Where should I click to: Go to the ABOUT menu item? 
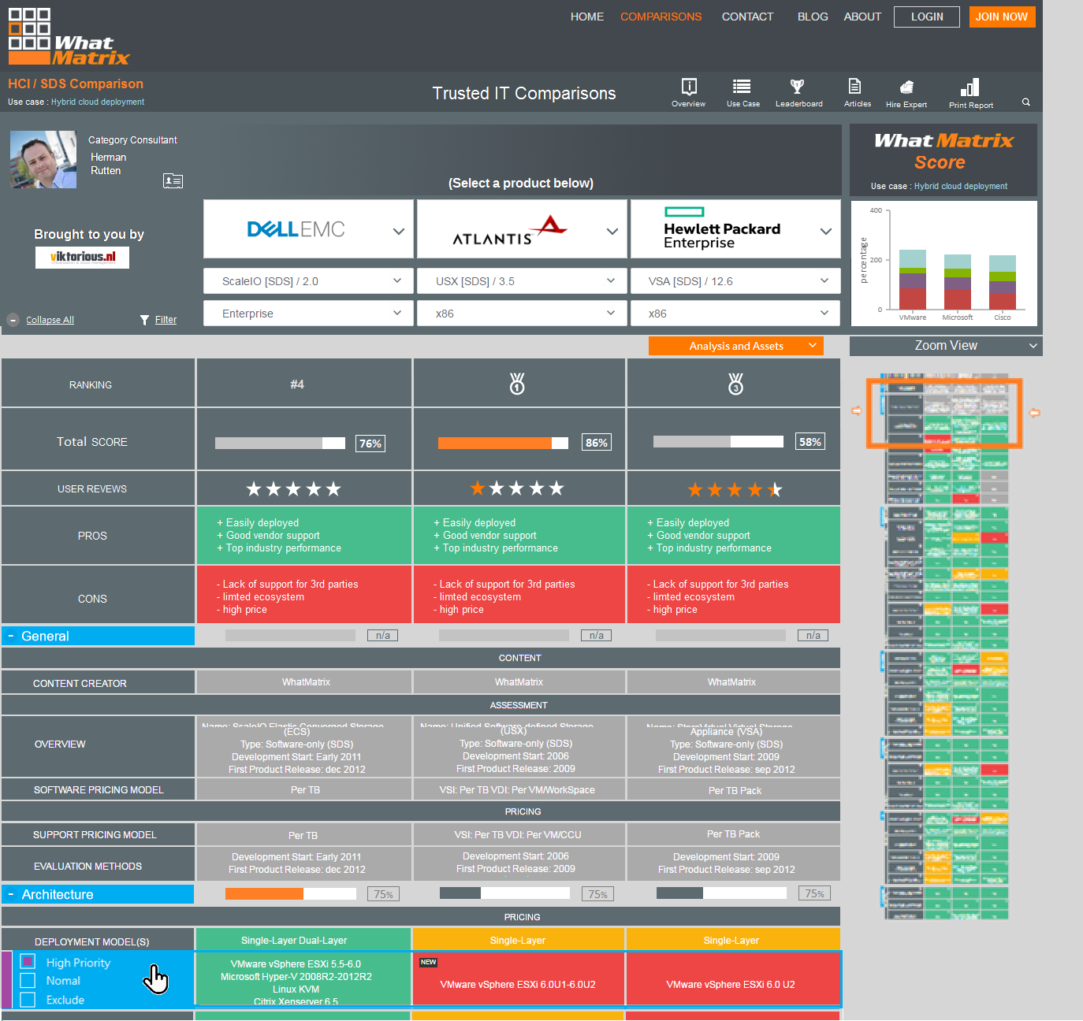point(862,17)
